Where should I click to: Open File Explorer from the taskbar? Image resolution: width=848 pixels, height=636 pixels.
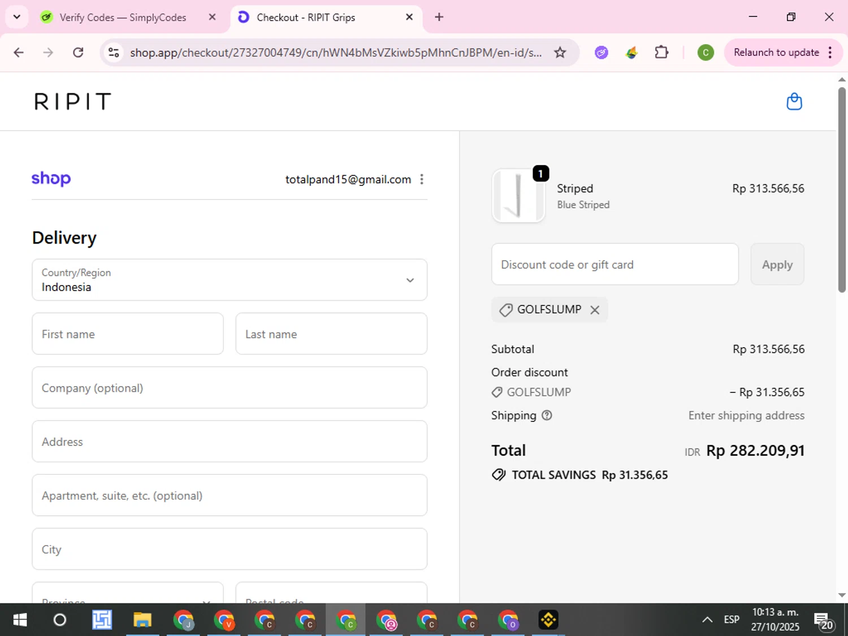pos(142,620)
